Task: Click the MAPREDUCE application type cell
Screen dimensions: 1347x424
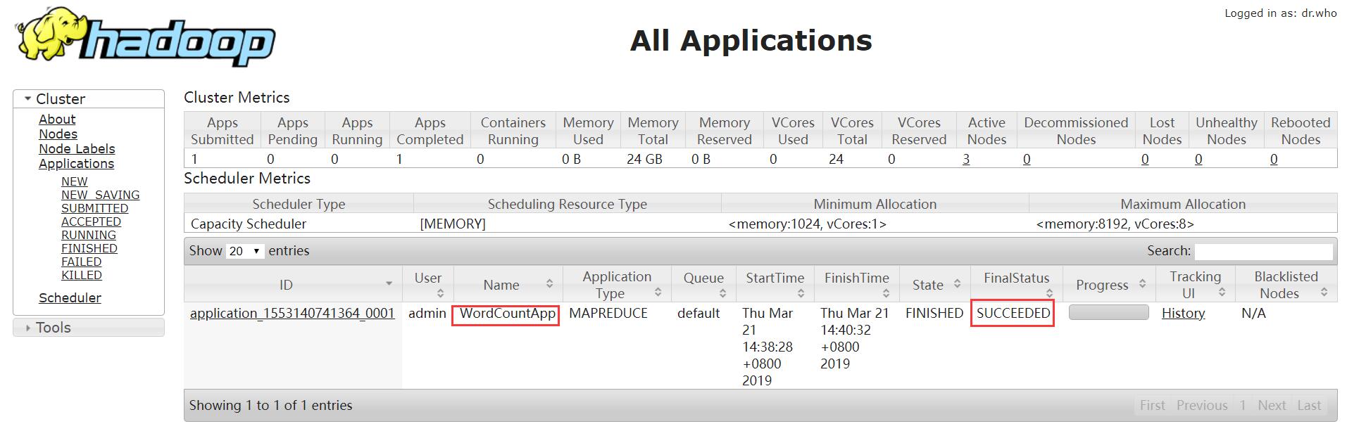Action: 608,314
